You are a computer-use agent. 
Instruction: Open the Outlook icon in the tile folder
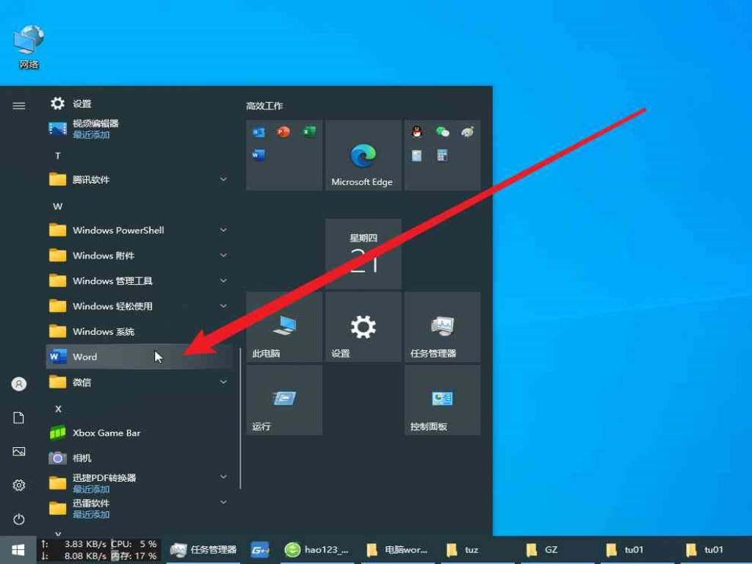click(258, 132)
